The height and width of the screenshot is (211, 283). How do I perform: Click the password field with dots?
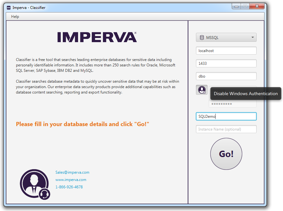pos(233,104)
